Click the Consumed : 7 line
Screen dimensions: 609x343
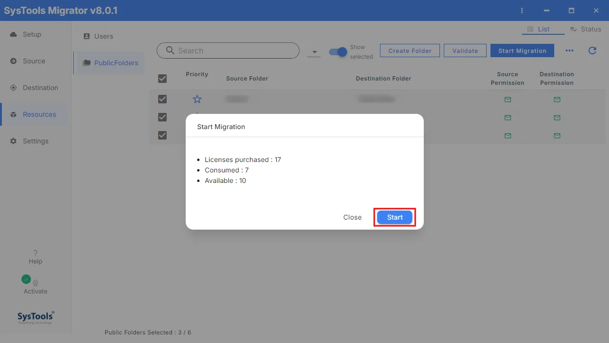227,170
